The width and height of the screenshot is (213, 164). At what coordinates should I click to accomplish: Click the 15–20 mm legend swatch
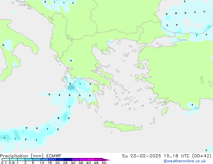tap(52, 160)
